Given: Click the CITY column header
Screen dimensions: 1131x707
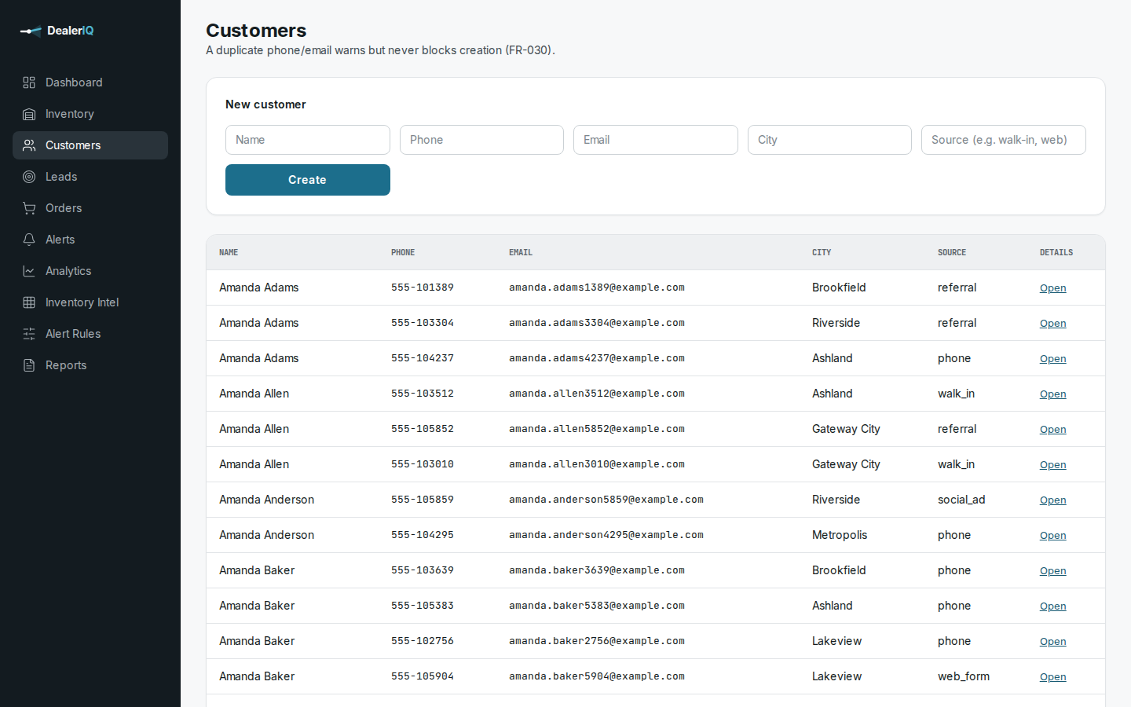Looking at the screenshot, I should 822,253.
